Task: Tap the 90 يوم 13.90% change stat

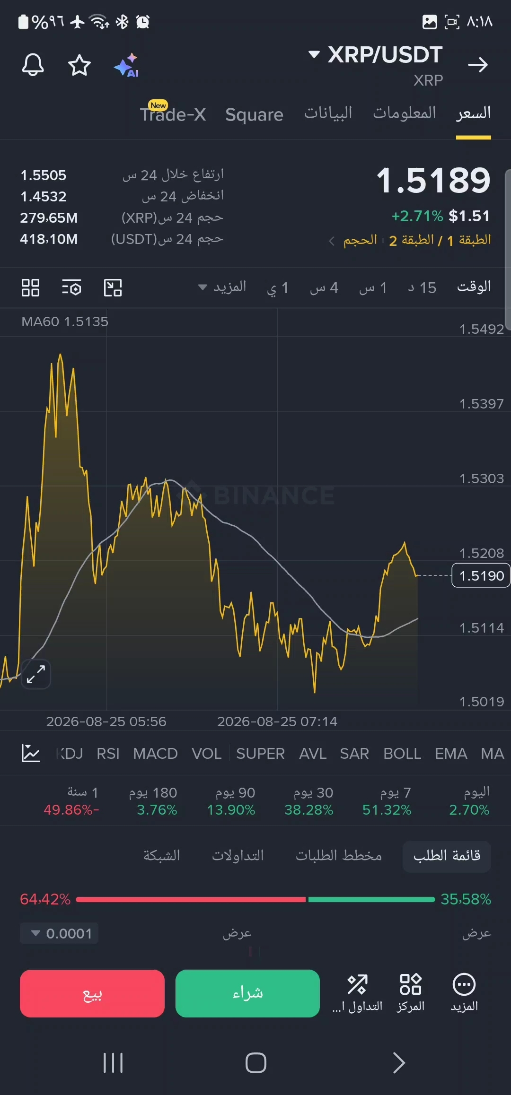Action: [231, 801]
